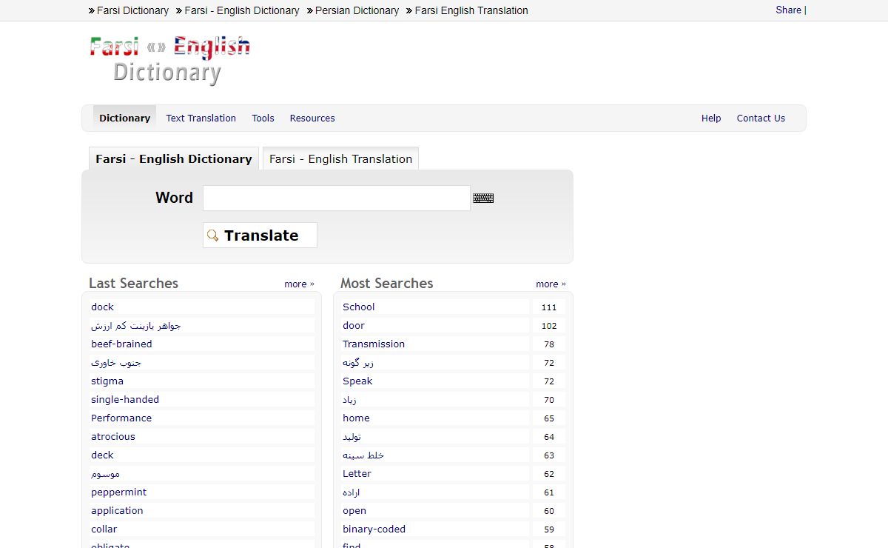The image size is (888, 548).
Task: Open 'door' in Most Searches
Action: click(354, 325)
